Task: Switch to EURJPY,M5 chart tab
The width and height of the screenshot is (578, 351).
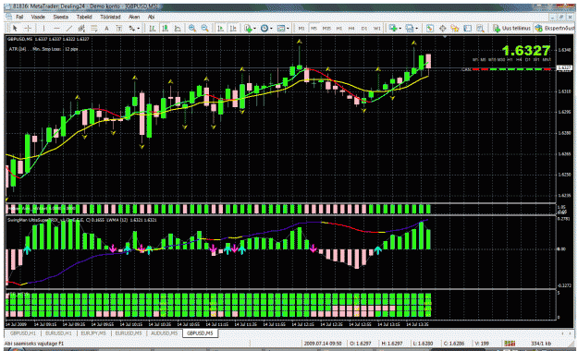Action: pyautogui.click(x=93, y=333)
